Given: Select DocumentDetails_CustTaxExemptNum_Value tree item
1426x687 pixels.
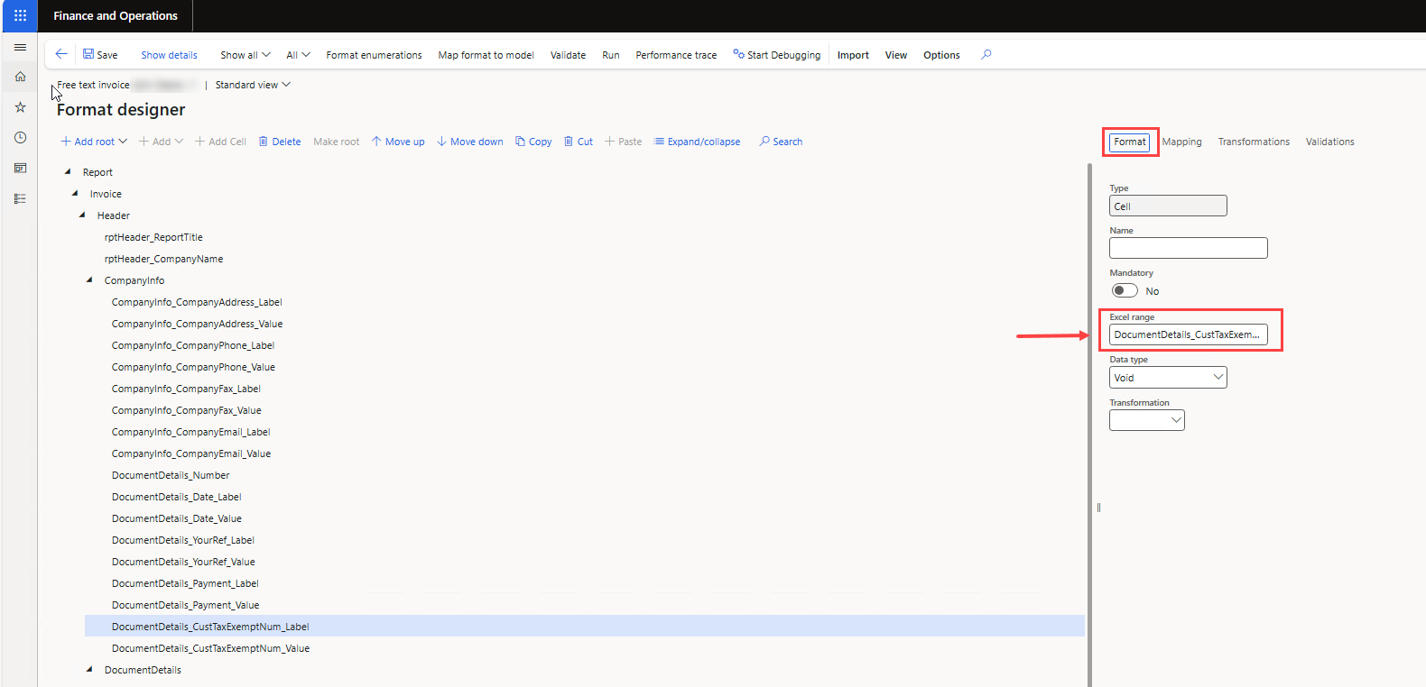Looking at the screenshot, I should (x=210, y=648).
